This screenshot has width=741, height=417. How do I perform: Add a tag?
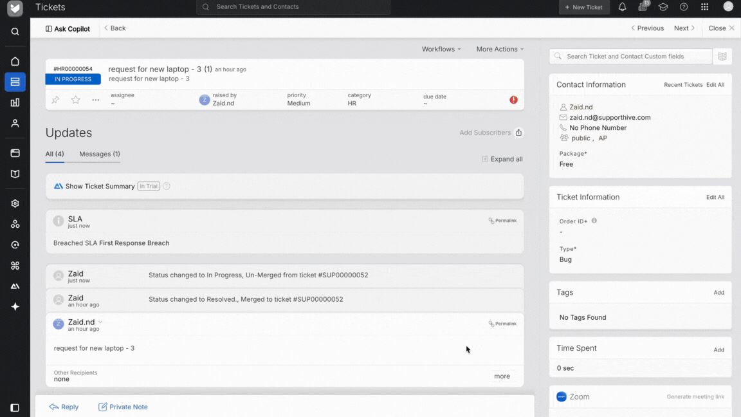pyautogui.click(x=718, y=293)
